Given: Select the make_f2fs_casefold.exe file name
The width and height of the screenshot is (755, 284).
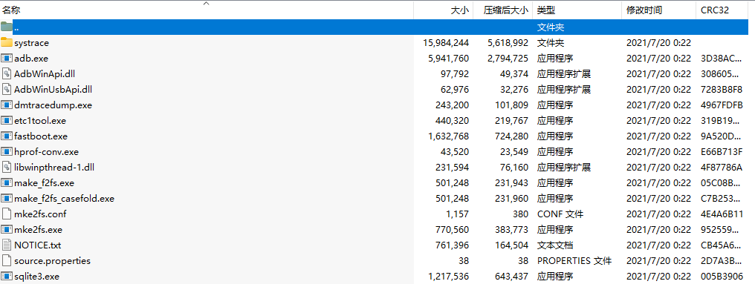Looking at the screenshot, I should [64, 198].
